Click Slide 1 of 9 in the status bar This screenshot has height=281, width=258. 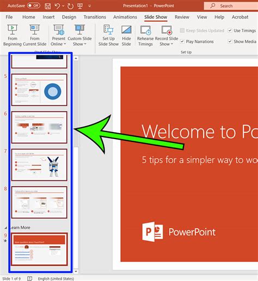[x=11, y=278]
